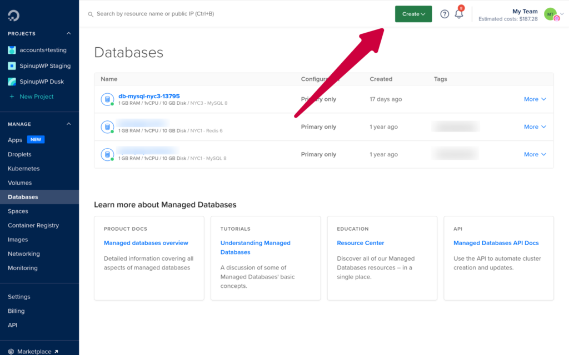Open the notification bell icon
Image resolution: width=569 pixels, height=355 pixels.
459,14
